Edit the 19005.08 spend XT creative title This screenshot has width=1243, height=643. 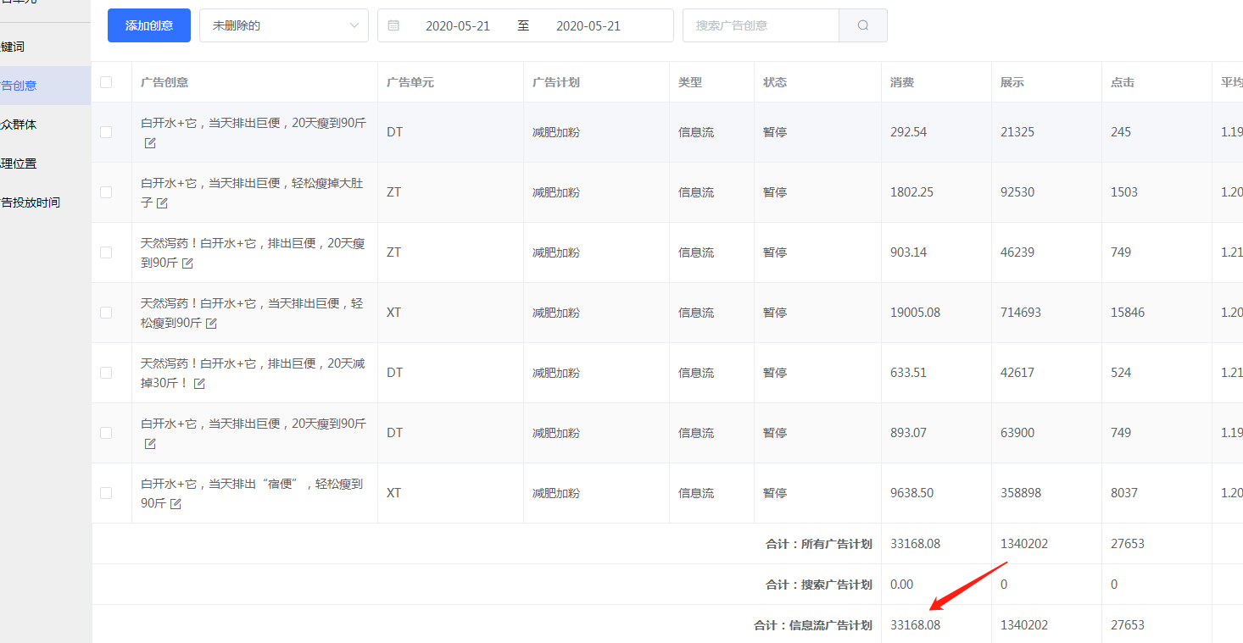[x=212, y=324]
